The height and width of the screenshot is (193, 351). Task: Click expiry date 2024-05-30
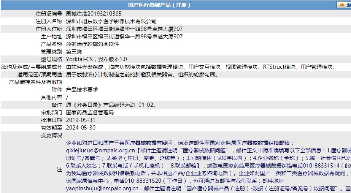[x=81, y=128]
